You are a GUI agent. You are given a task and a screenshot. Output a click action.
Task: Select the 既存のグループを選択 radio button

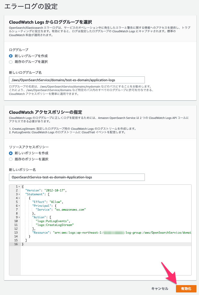click(x=11, y=62)
